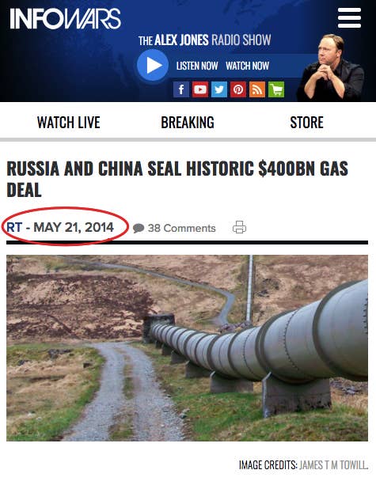Open the YouTube social icon
Image resolution: width=376 pixels, height=485 pixels.
(x=200, y=89)
